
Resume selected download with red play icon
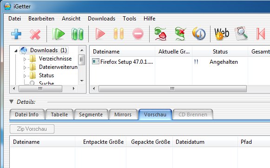[100, 34]
